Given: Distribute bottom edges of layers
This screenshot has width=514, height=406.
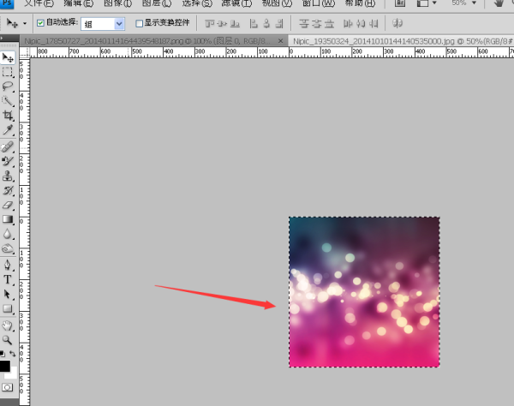Looking at the screenshot, I should coord(329,24).
